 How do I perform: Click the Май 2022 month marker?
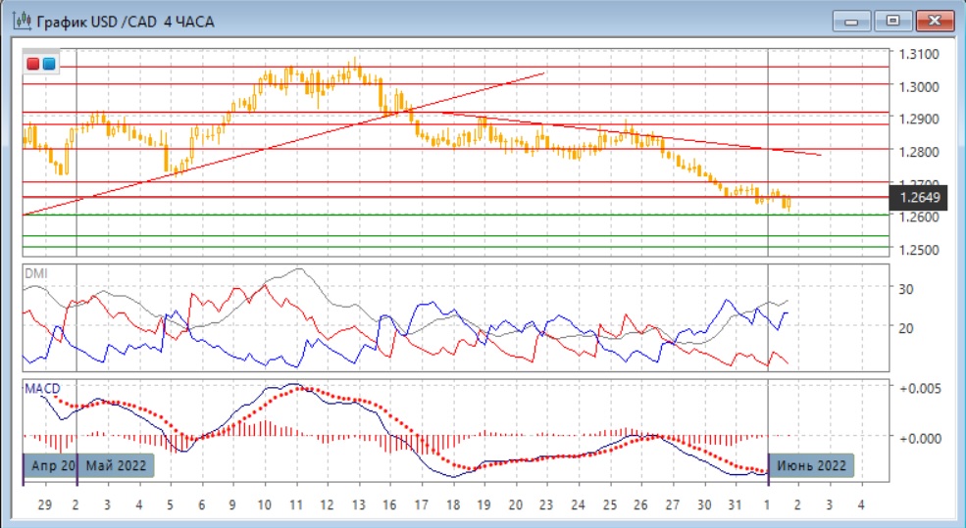tap(116, 465)
